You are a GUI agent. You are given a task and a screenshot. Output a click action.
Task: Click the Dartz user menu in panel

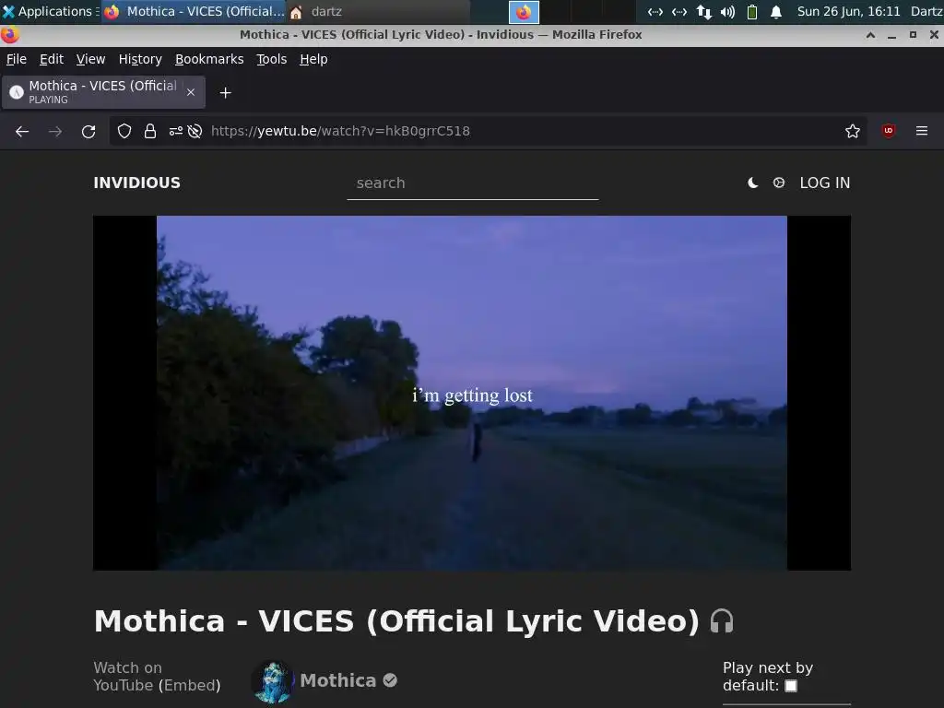[926, 11]
